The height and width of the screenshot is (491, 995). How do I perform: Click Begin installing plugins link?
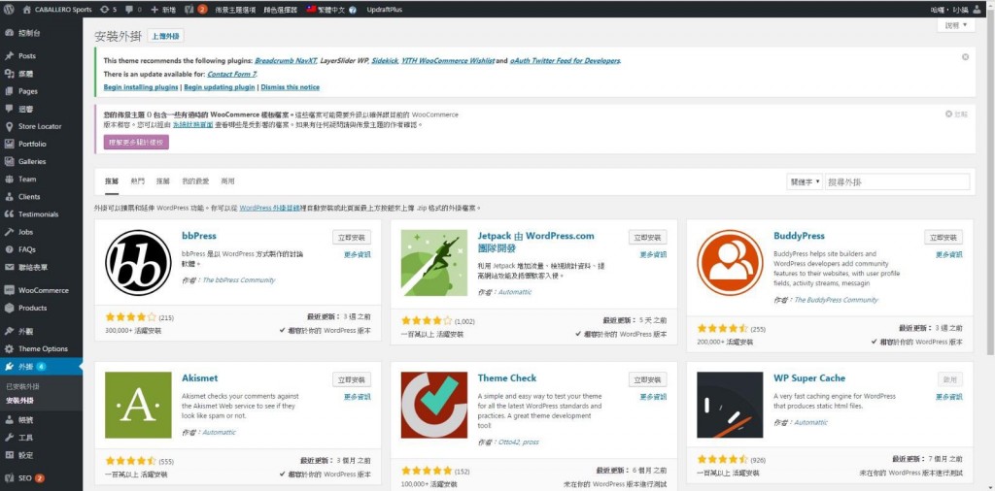[141, 86]
